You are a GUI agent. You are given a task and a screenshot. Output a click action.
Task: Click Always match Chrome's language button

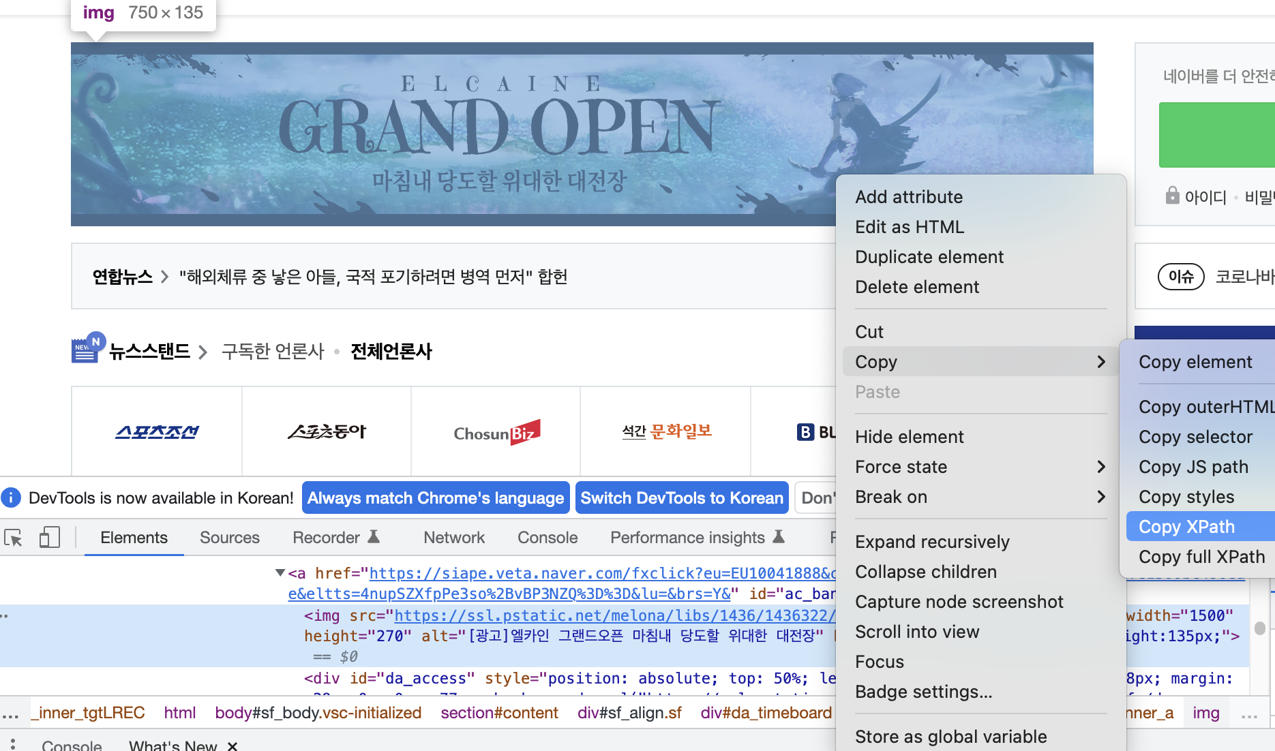coord(436,497)
